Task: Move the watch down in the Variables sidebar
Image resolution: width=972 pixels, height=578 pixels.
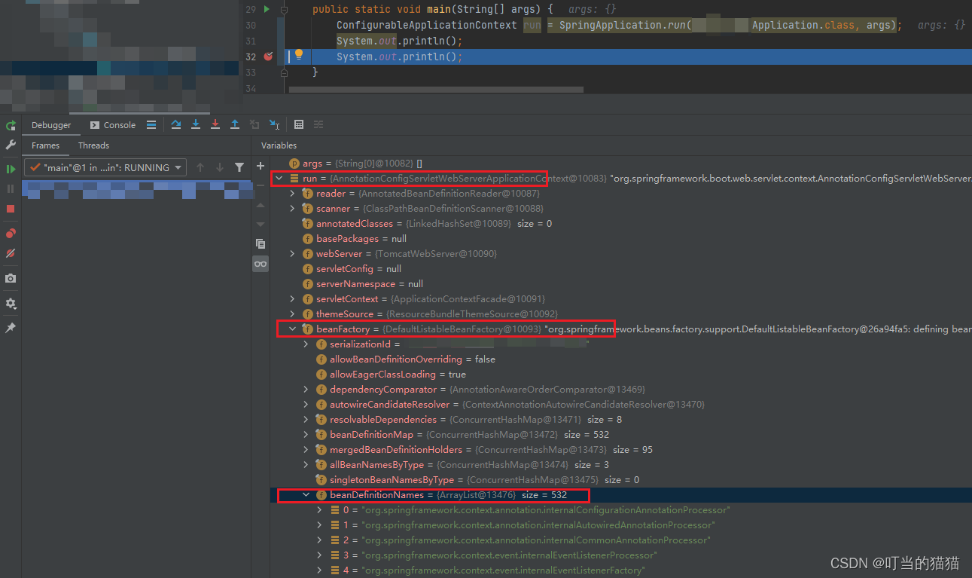Action: (x=261, y=224)
